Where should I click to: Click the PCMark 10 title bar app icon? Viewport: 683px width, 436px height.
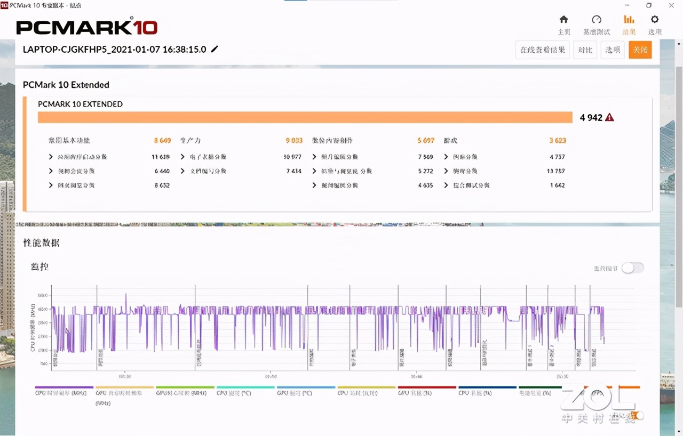coord(4,5)
